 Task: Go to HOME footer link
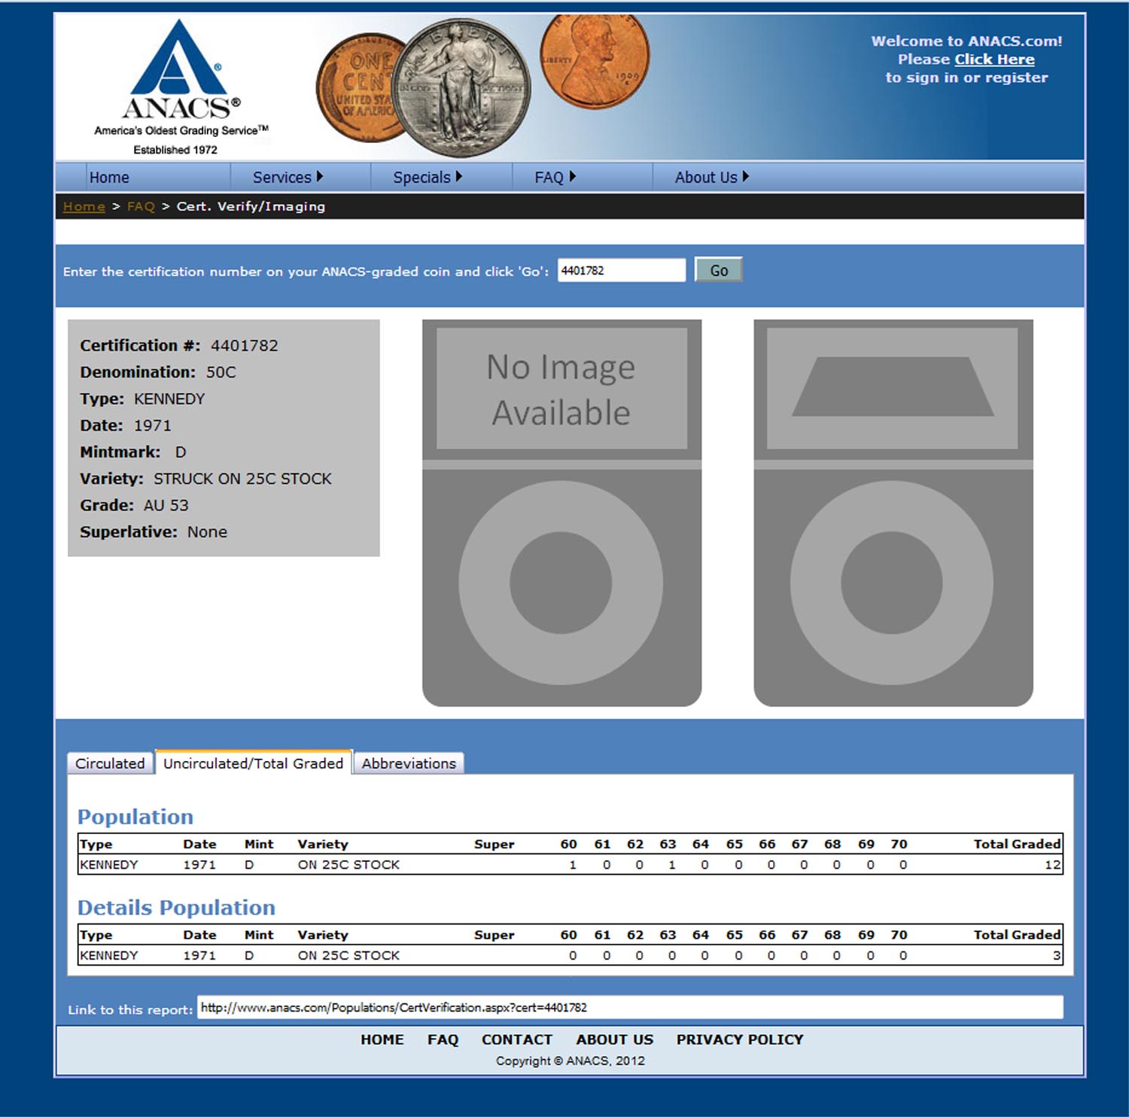pyautogui.click(x=382, y=1039)
